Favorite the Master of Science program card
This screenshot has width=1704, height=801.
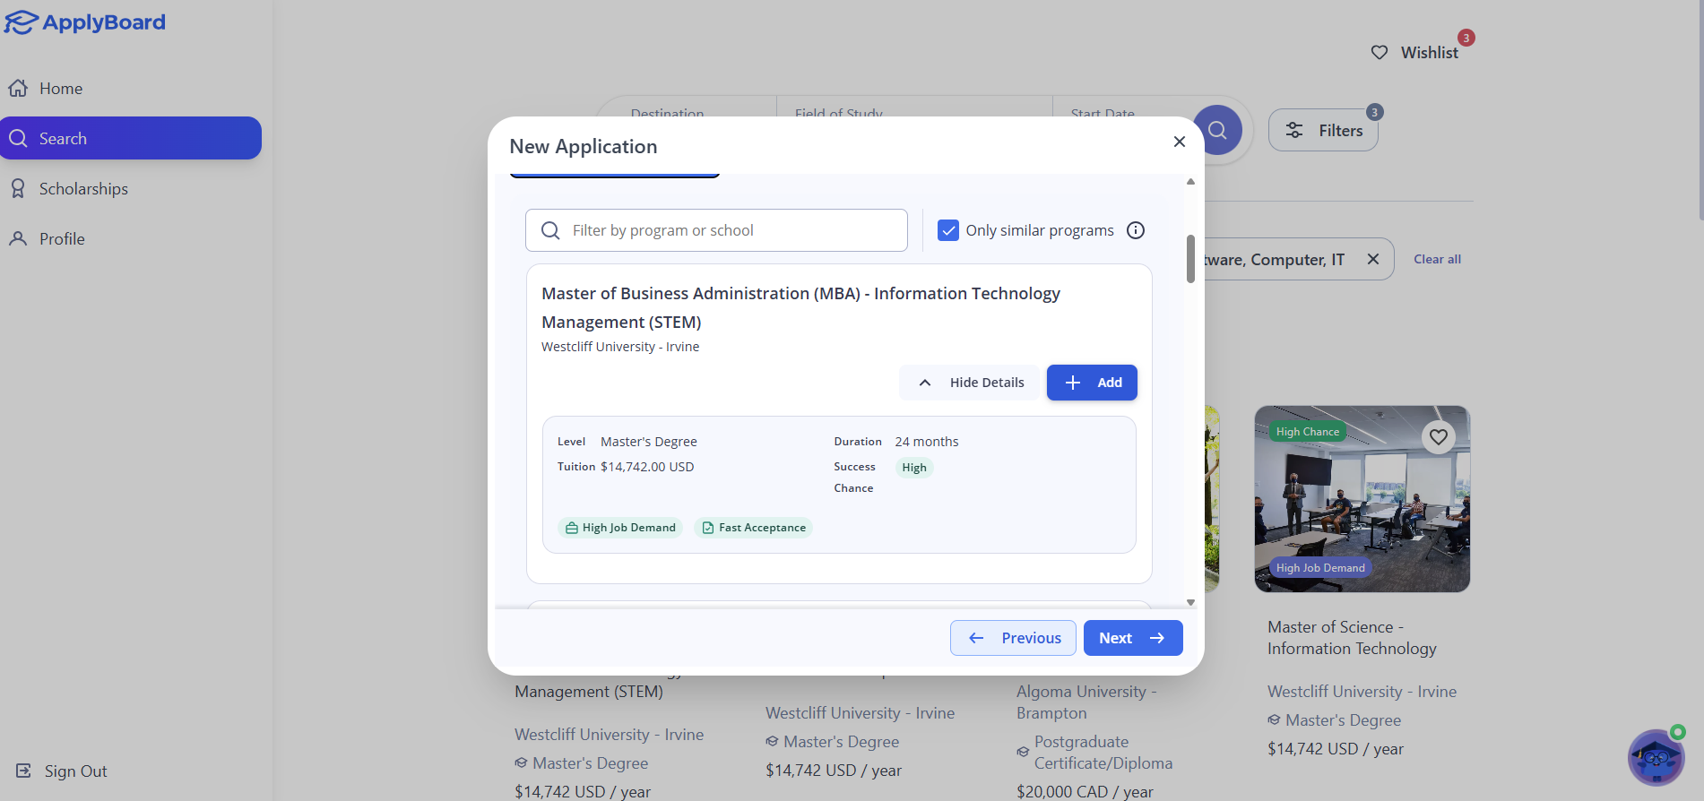[1439, 437]
